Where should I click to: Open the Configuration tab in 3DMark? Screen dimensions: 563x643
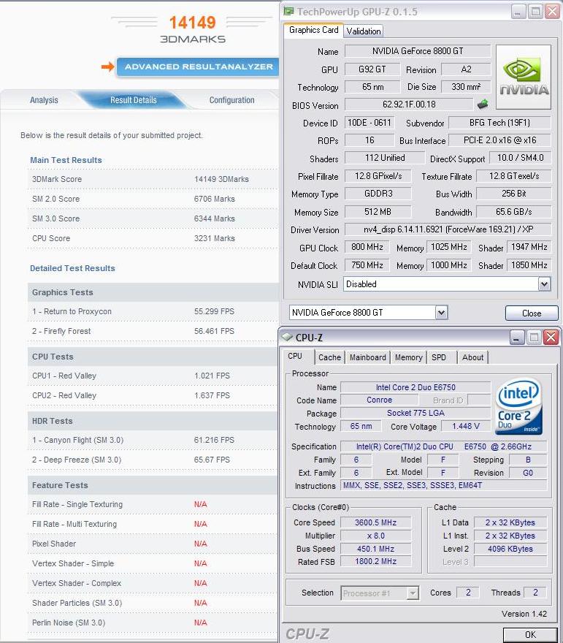[x=231, y=100]
